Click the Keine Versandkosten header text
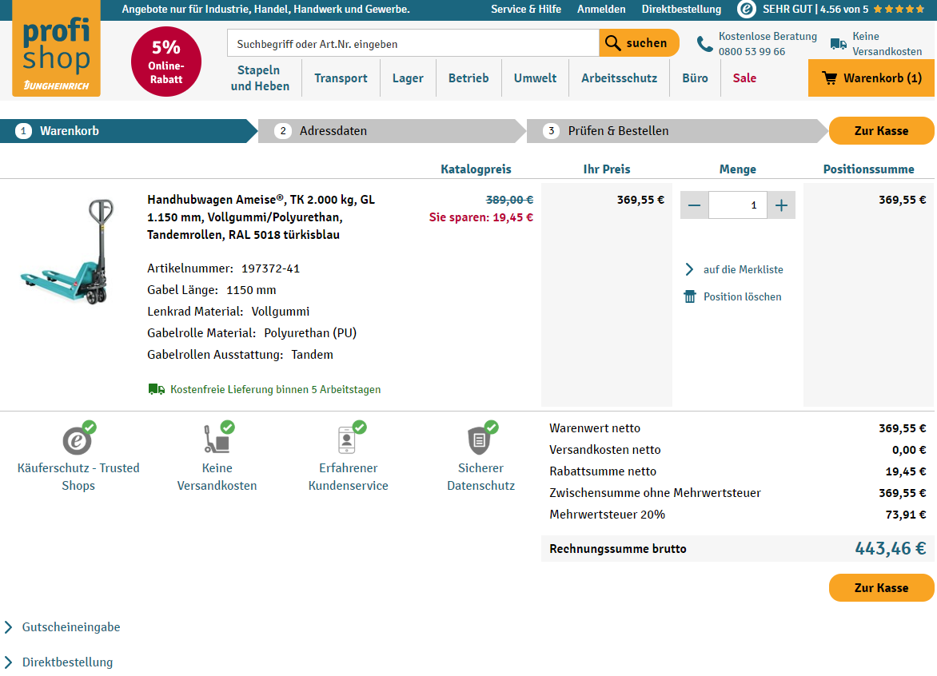Screen dimensions: 937x676 coord(887,44)
